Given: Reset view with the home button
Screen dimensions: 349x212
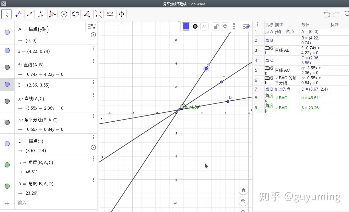Looking at the screenshot, I should (x=244, y=190).
